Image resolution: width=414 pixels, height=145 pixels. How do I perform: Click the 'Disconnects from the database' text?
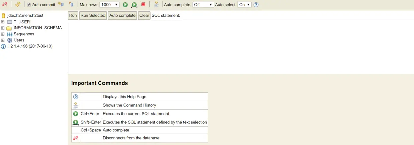pos(131,138)
